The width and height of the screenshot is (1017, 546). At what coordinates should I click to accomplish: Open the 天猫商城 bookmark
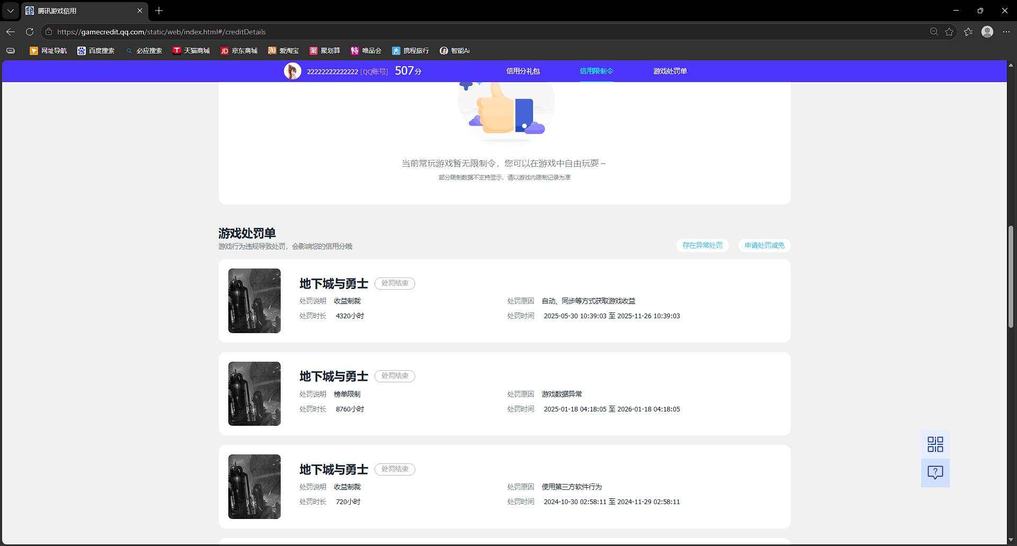click(x=191, y=51)
